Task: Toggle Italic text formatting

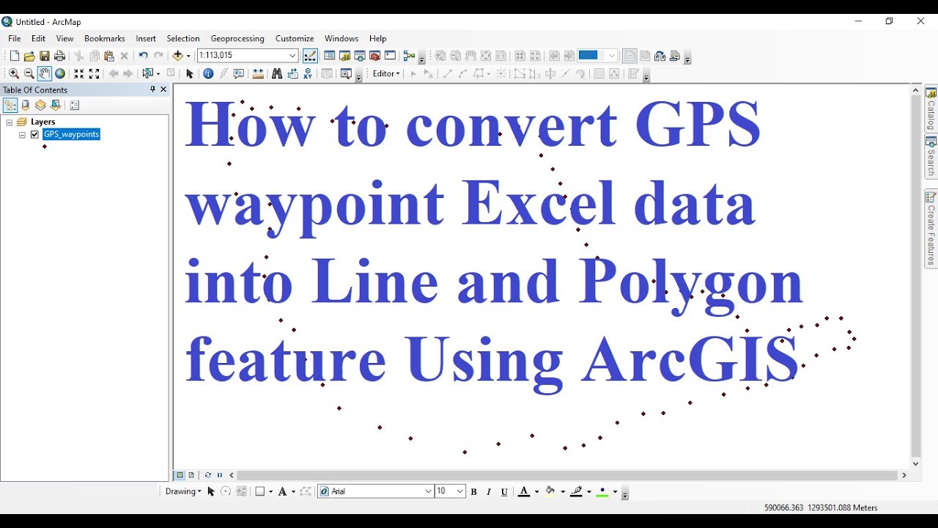Action: [489, 492]
